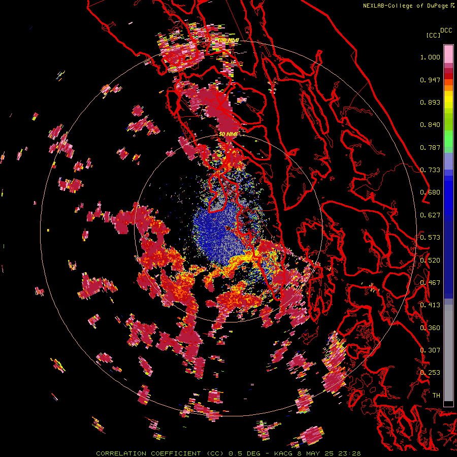Click the 0.573 legend value
The width and height of the screenshot is (457, 457).
430,238
